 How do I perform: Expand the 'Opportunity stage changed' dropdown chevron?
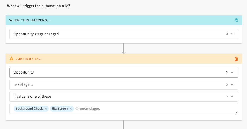pyautogui.click(x=232, y=34)
